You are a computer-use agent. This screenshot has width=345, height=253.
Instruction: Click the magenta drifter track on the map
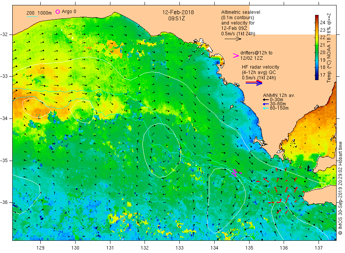point(236,172)
